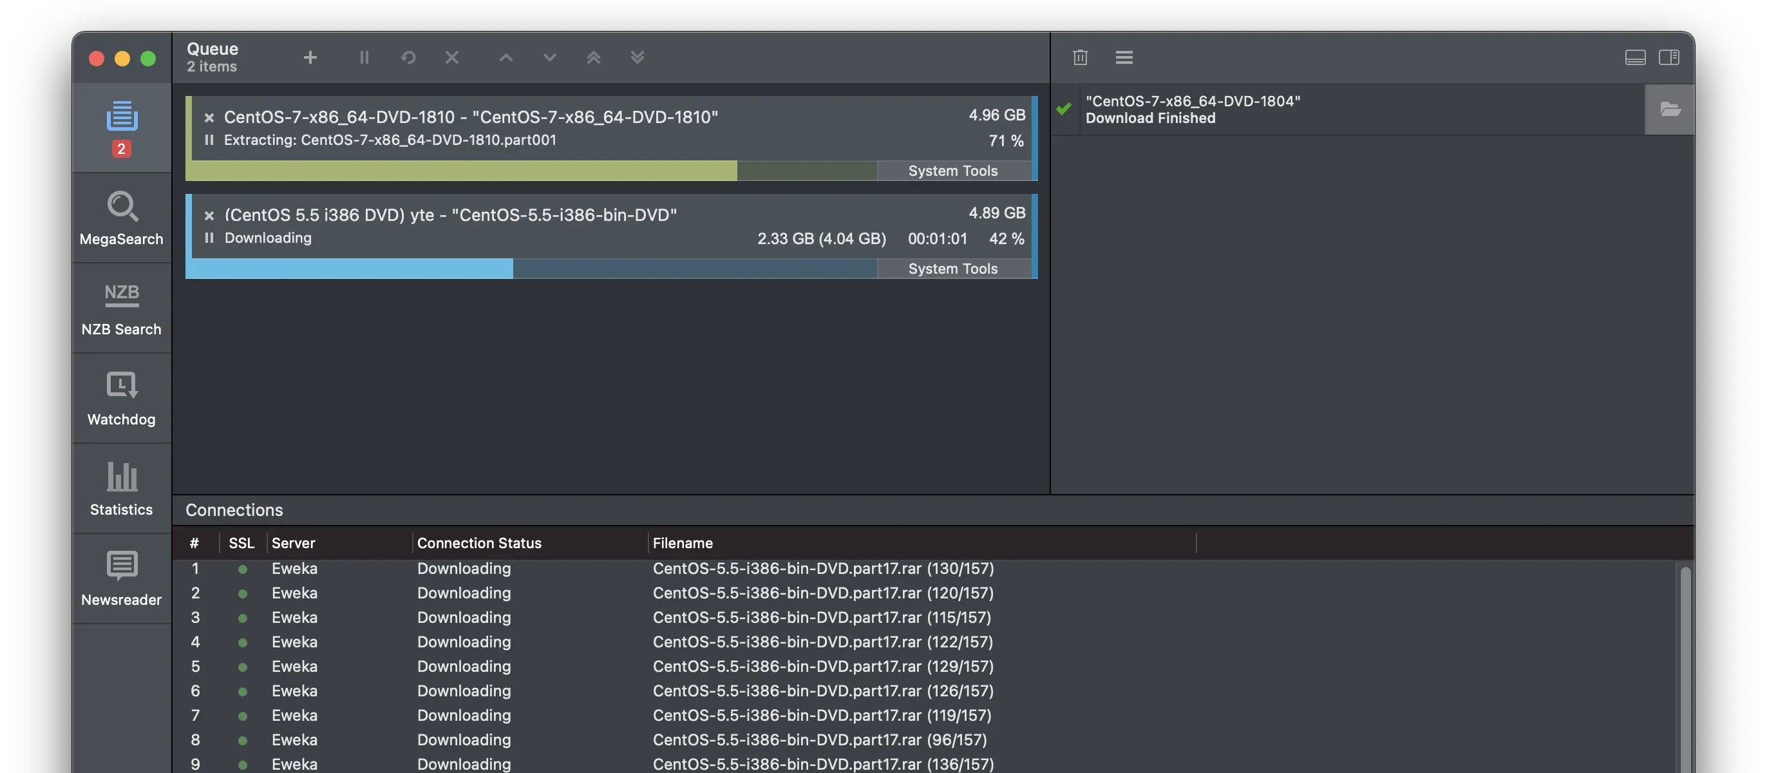Click the Connections panel title
This screenshot has height=773, width=1767.
pyautogui.click(x=234, y=510)
